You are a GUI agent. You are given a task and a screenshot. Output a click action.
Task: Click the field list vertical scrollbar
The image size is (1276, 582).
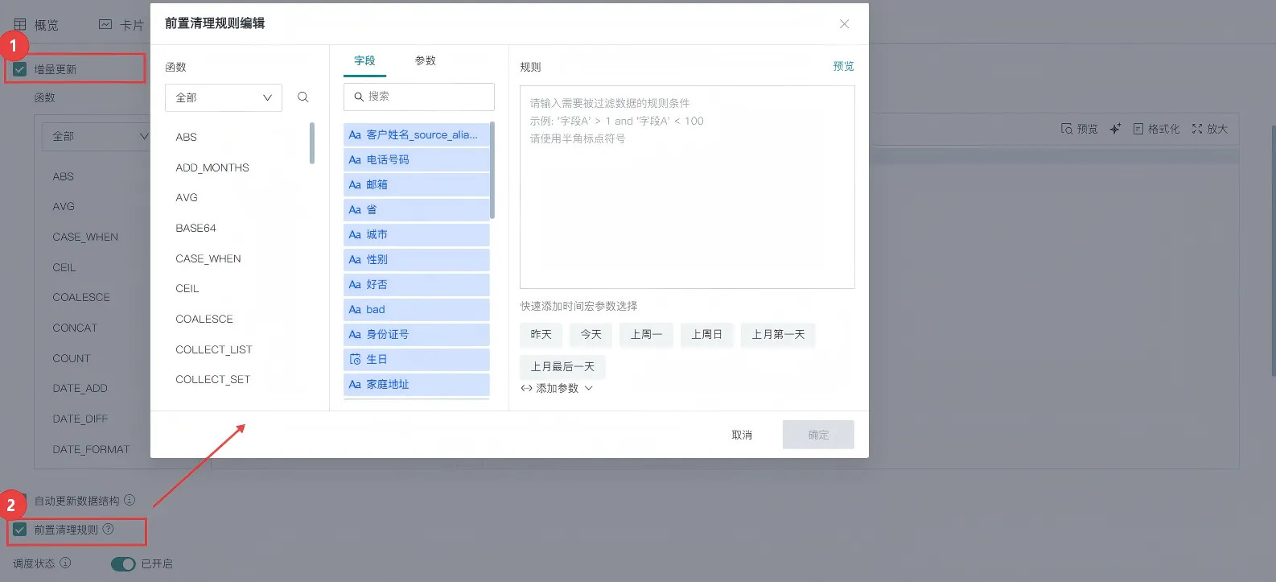[x=492, y=171]
